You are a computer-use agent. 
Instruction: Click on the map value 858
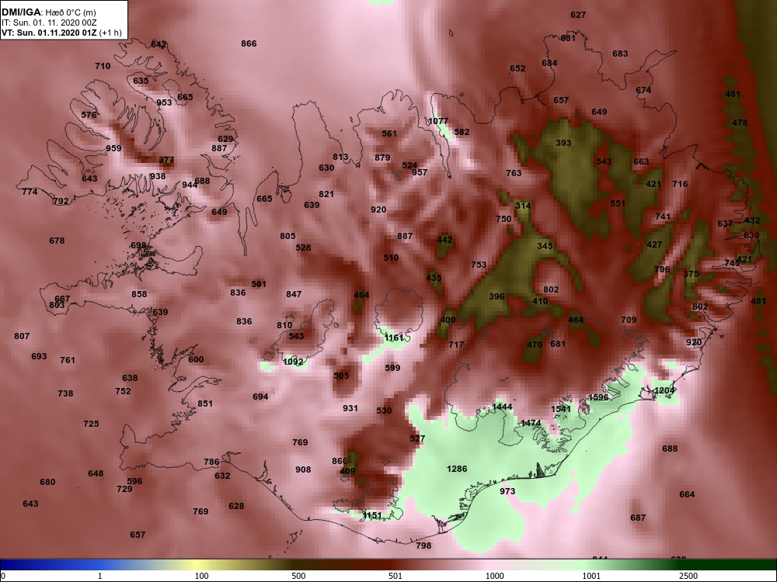(139, 294)
